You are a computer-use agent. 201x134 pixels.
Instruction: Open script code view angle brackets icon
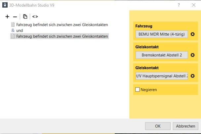pos(35,17)
